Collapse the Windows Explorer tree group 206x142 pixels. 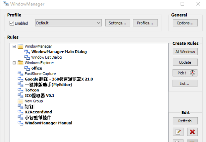click(x=14, y=63)
